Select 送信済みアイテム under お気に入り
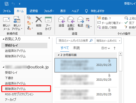Viewport: 136px width, 103px height. tap(15, 51)
